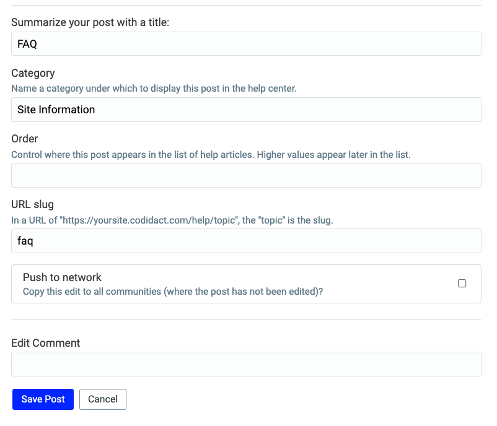Click the empty Order input field
This screenshot has width=497, height=426.
click(246, 175)
